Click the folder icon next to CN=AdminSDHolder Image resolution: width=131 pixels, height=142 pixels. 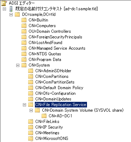31,71
